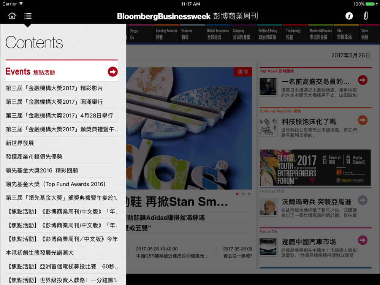Open the 《彭博商業周刊／中文版》今年 entry
The image size is (380, 285).
coord(62,239)
